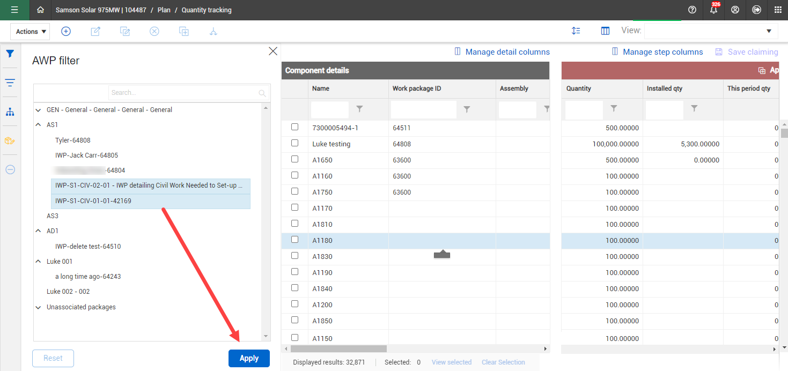
Task: Collapse the AS1 tree node
Action: tap(38, 125)
